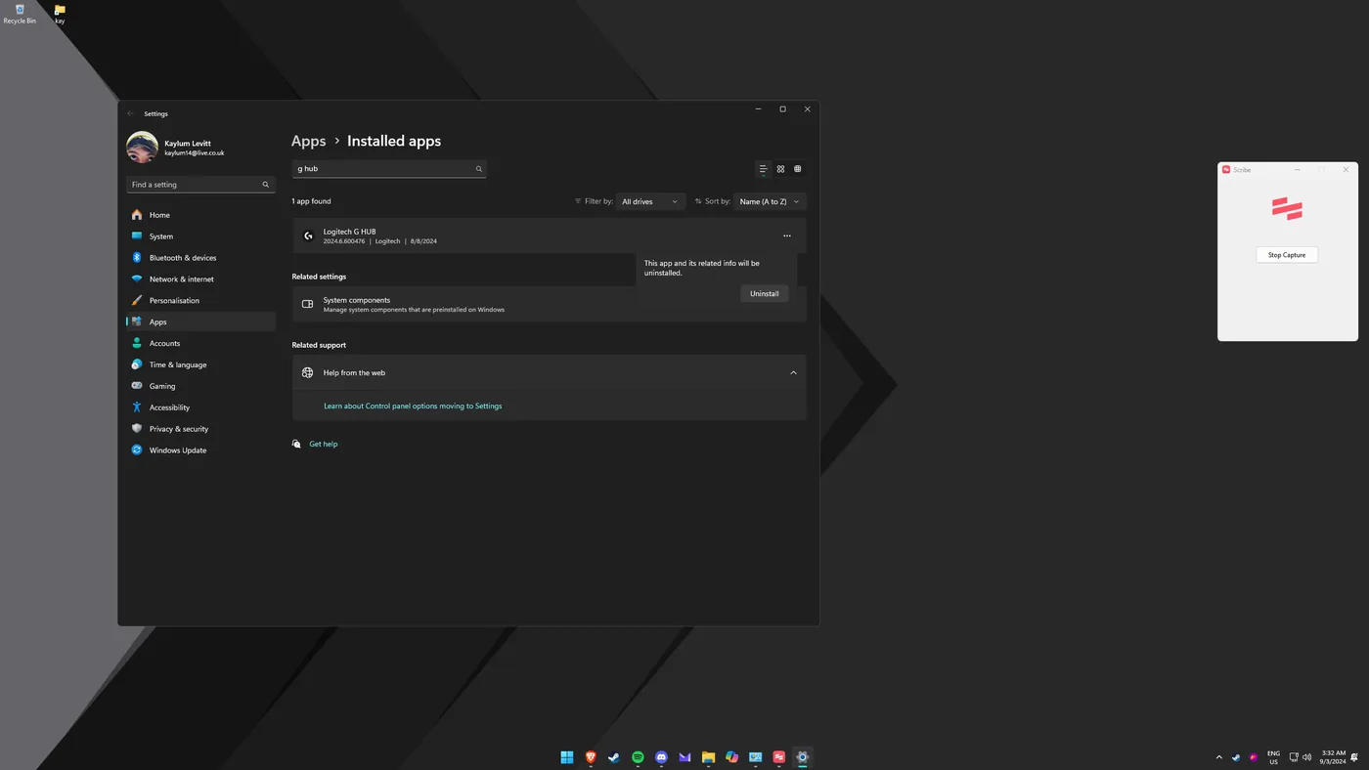Open Control panel options moving link
1369x770 pixels.
413,406
